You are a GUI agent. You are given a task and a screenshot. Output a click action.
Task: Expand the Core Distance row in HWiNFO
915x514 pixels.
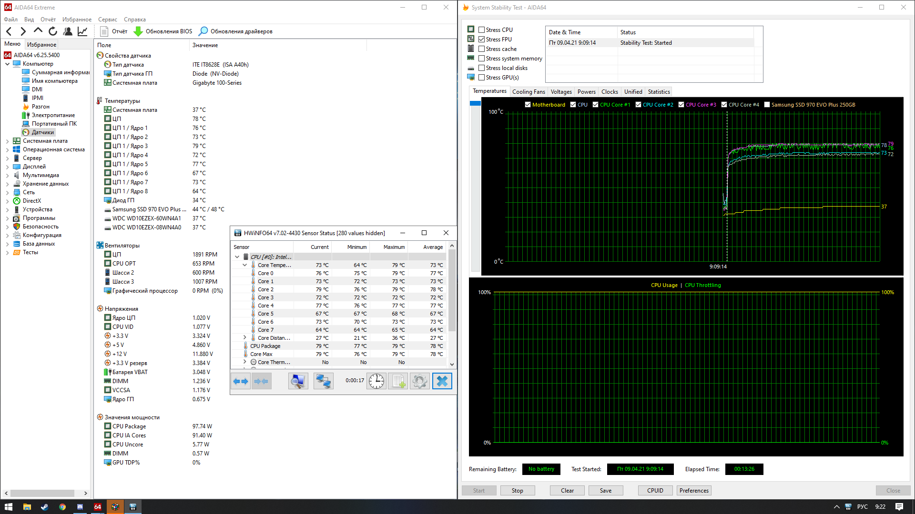[x=245, y=338]
